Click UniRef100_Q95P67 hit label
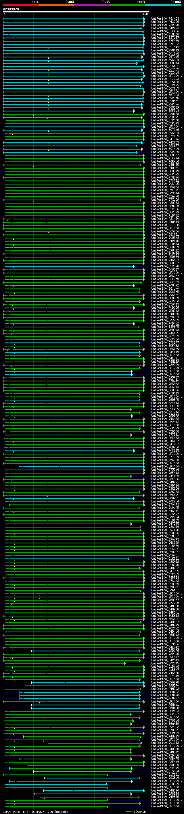184x814 pixels. click(x=165, y=378)
